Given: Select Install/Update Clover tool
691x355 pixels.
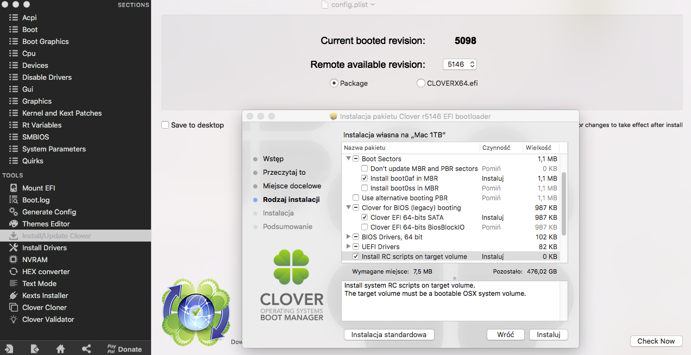Looking at the screenshot, I should [x=76, y=236].
